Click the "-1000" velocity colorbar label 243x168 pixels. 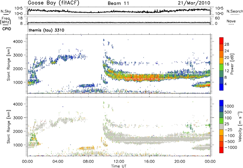pos(231,147)
